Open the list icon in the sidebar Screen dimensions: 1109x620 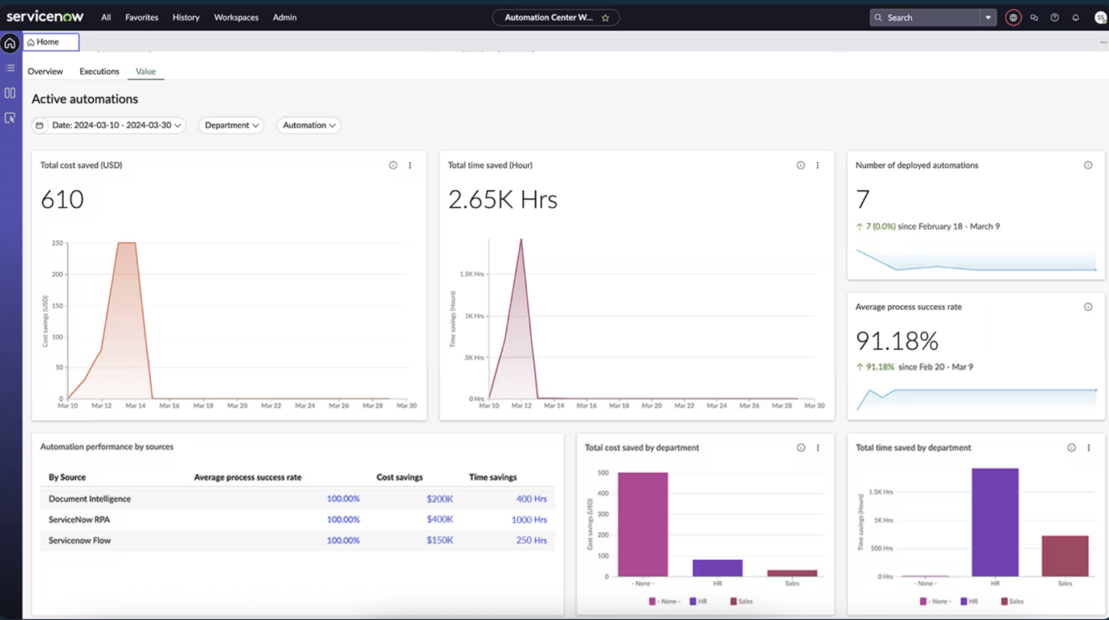pos(10,68)
